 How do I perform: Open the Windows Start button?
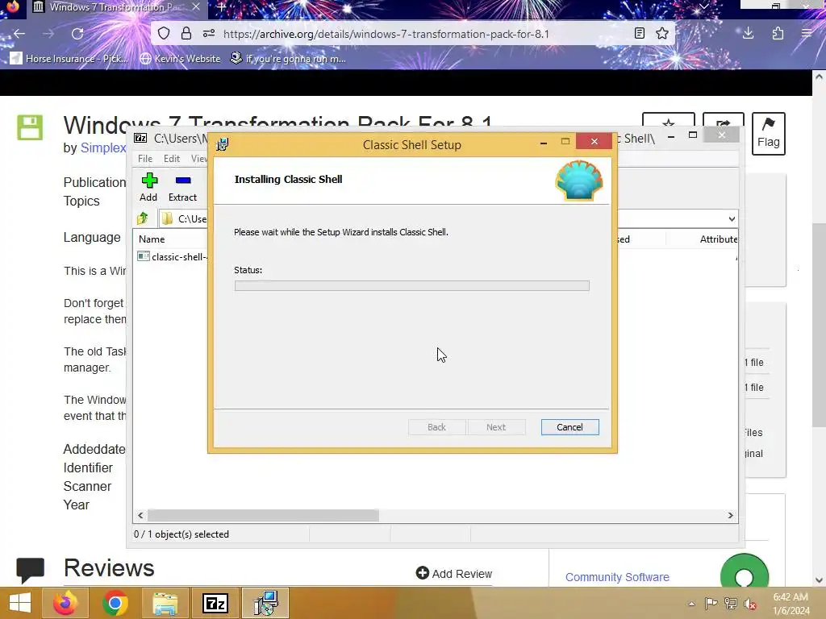(20, 603)
